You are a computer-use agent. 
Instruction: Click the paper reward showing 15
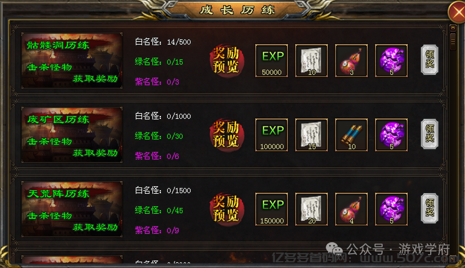[312, 135]
